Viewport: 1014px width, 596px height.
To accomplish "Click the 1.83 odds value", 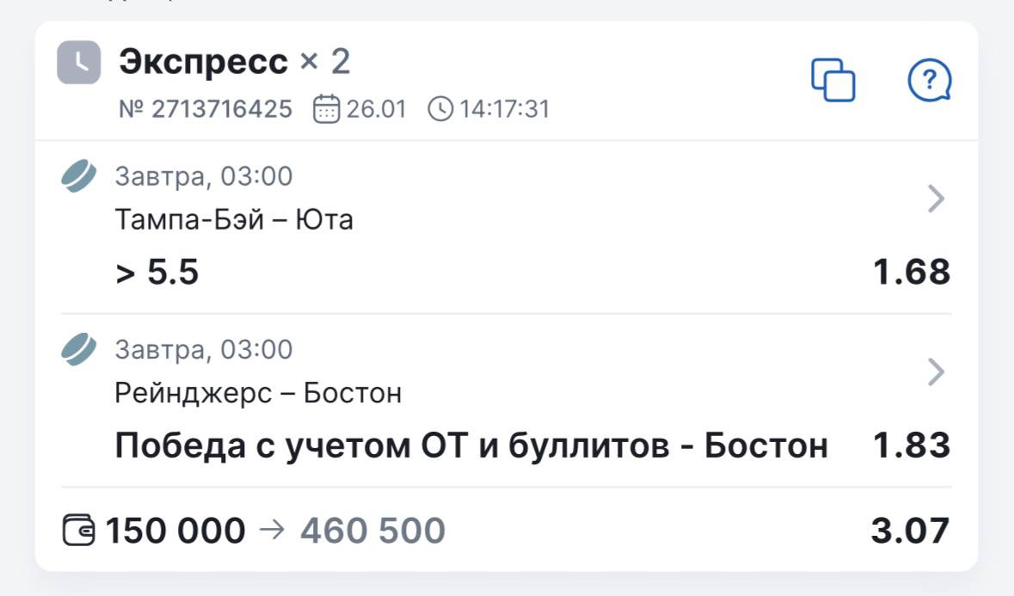I will [x=912, y=445].
